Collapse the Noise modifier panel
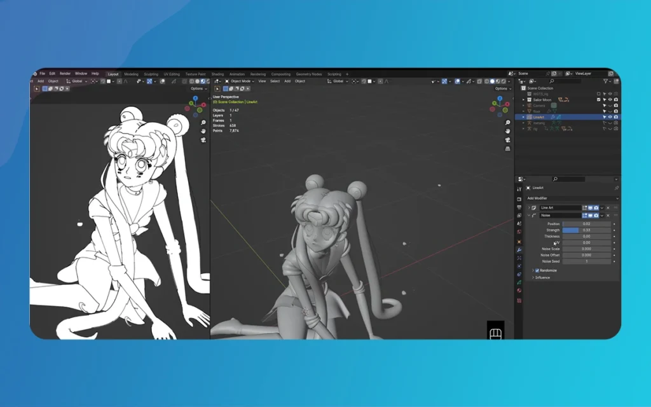Viewport: 651px width, 407px height. [529, 216]
